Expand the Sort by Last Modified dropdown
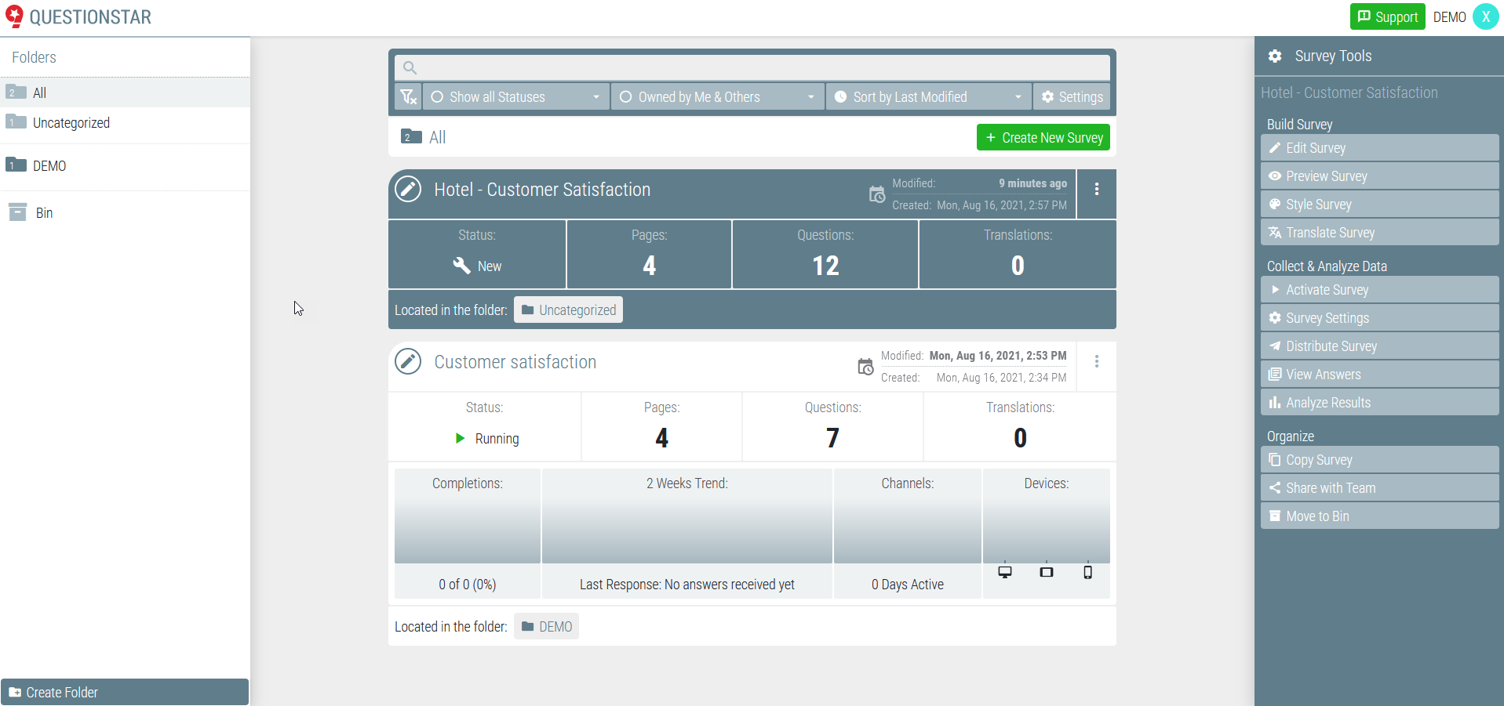Screen dimensions: 1504x706 928,96
